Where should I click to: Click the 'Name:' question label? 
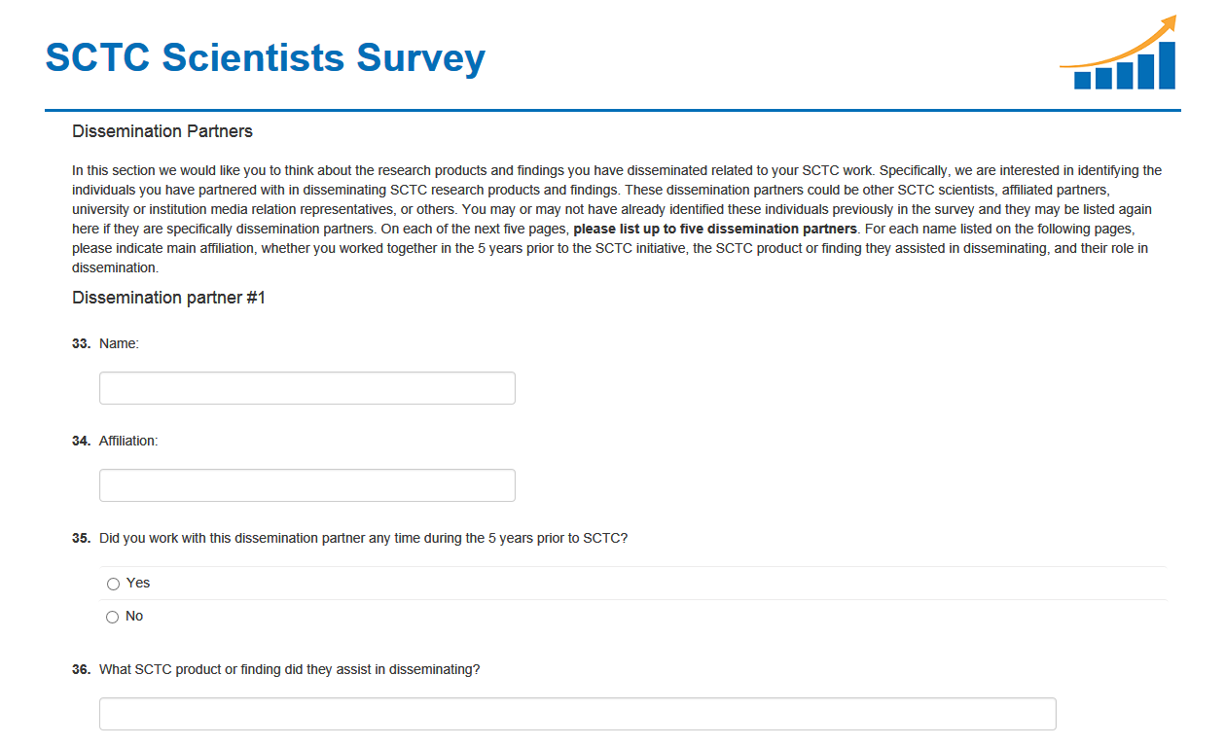click(x=119, y=343)
